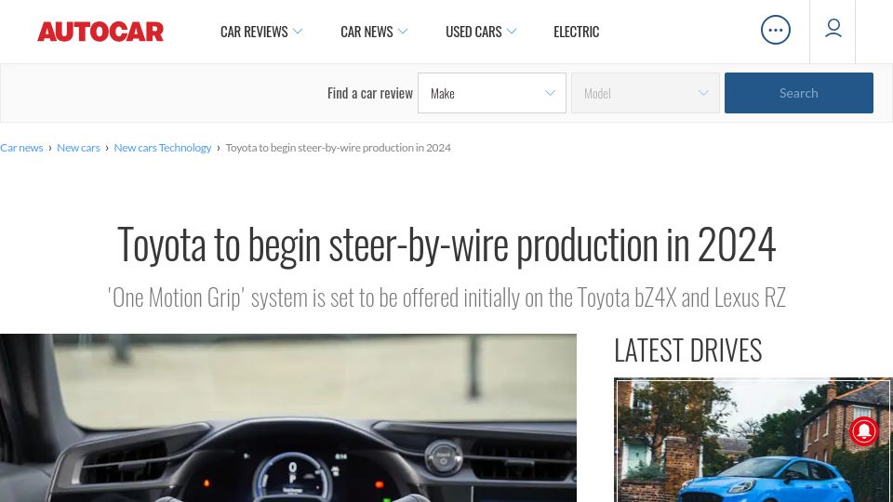893x502 pixels.
Task: Go to Car news breadcrumb
Action: coord(21,148)
